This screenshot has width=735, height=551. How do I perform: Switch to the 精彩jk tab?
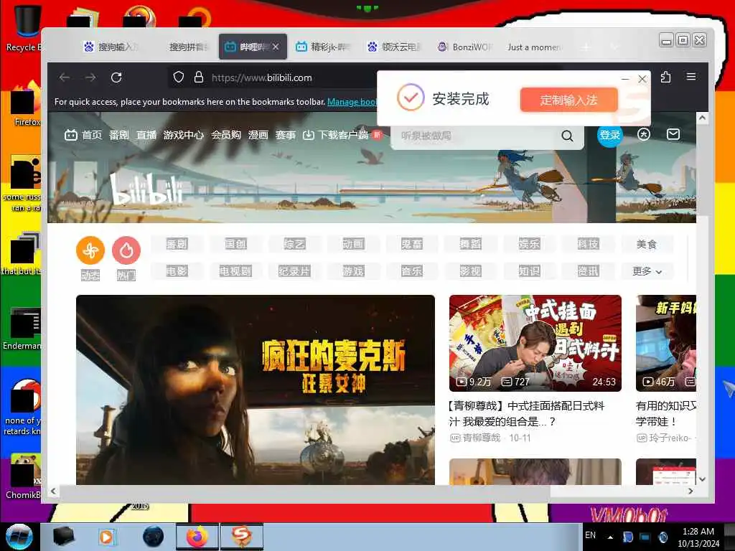click(324, 47)
